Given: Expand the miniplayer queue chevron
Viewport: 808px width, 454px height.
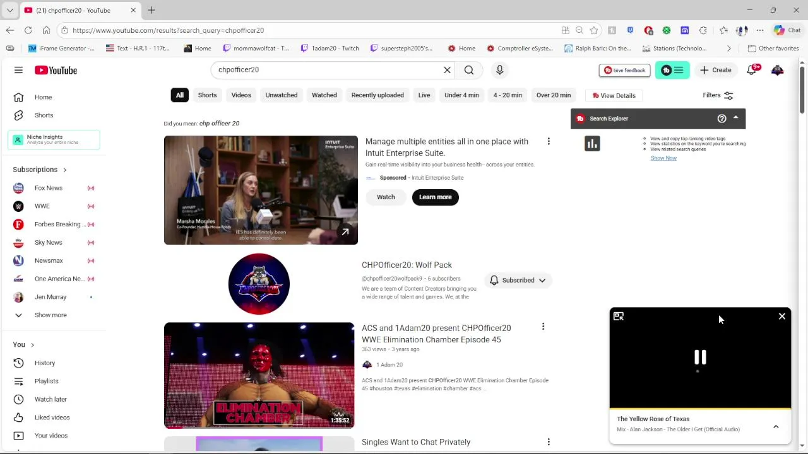Looking at the screenshot, I should coord(776,427).
